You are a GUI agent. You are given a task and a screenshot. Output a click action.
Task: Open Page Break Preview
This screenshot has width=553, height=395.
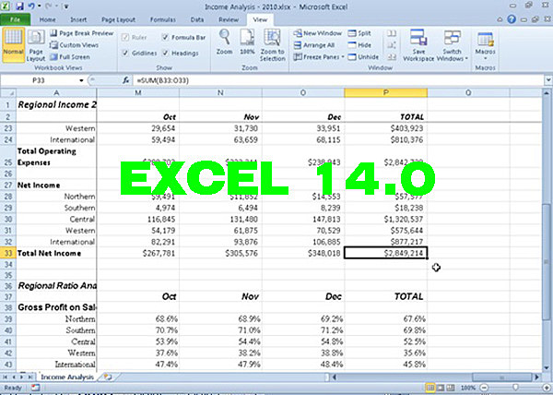81,33
